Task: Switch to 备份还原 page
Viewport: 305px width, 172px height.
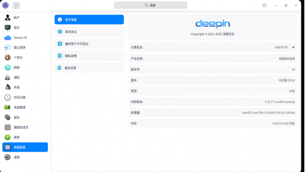Action: 89,68
